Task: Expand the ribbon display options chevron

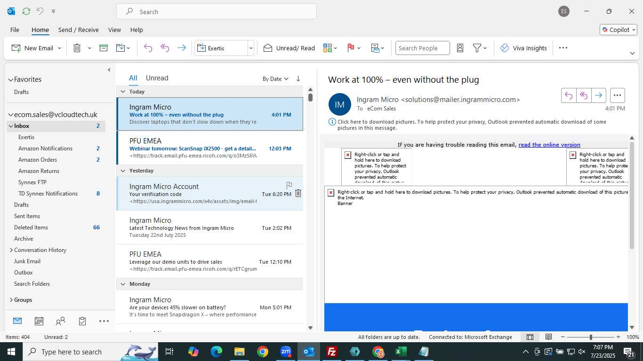Action: click(x=632, y=53)
